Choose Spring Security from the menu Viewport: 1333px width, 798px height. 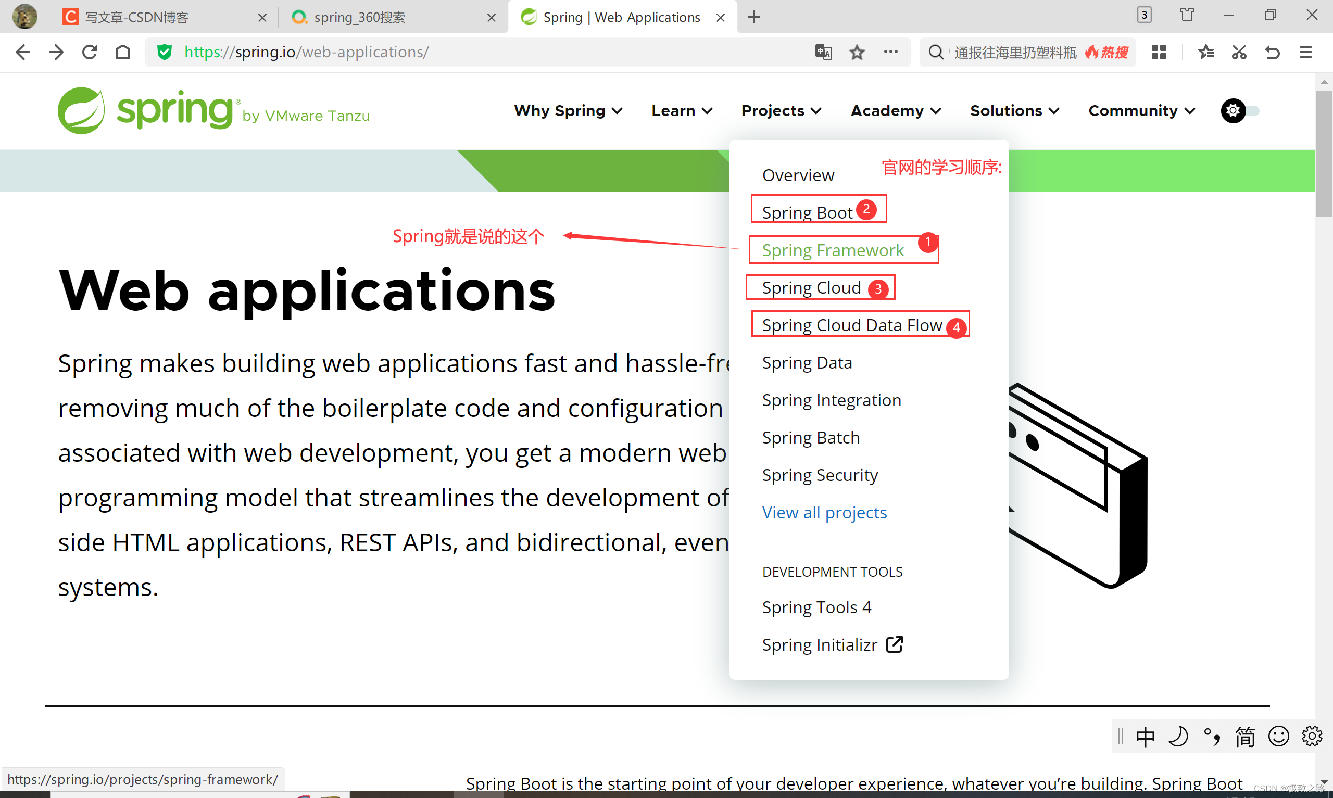tap(820, 475)
